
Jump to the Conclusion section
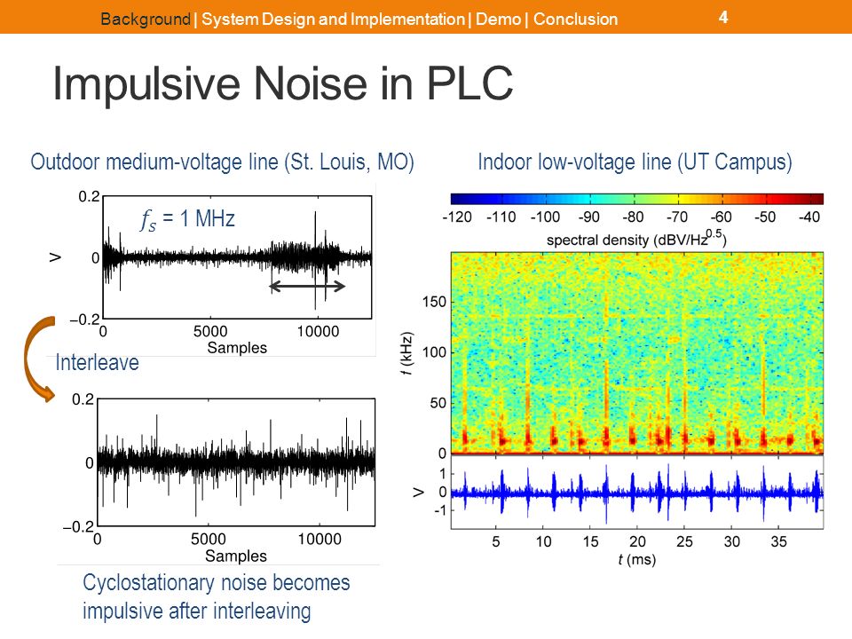575,19
